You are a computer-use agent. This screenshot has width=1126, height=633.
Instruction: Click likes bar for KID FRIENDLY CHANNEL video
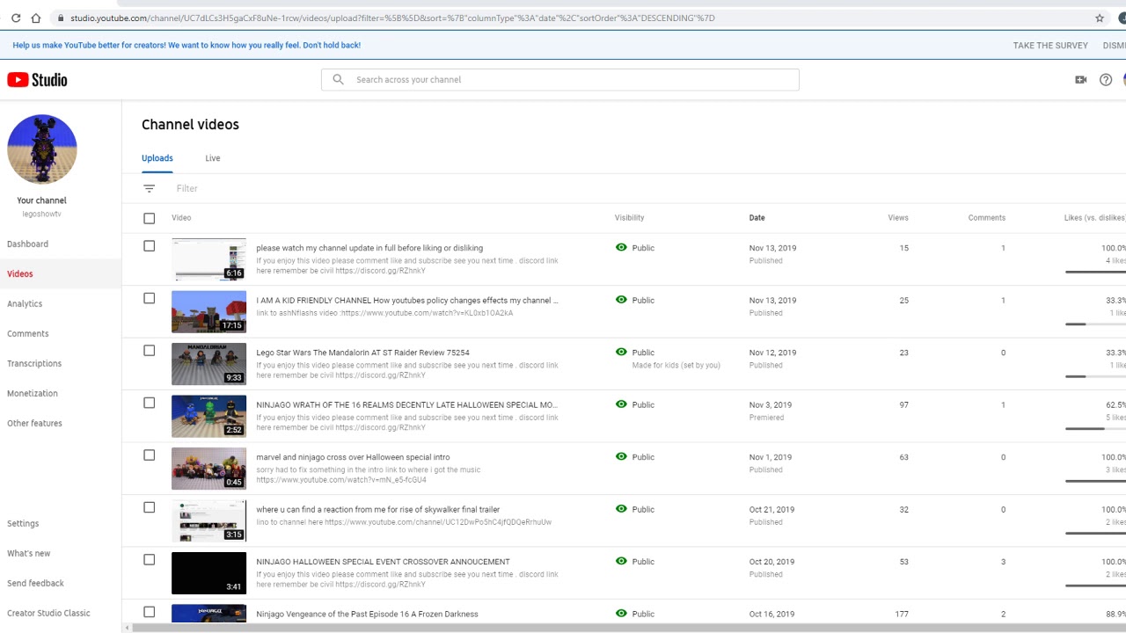point(1095,324)
